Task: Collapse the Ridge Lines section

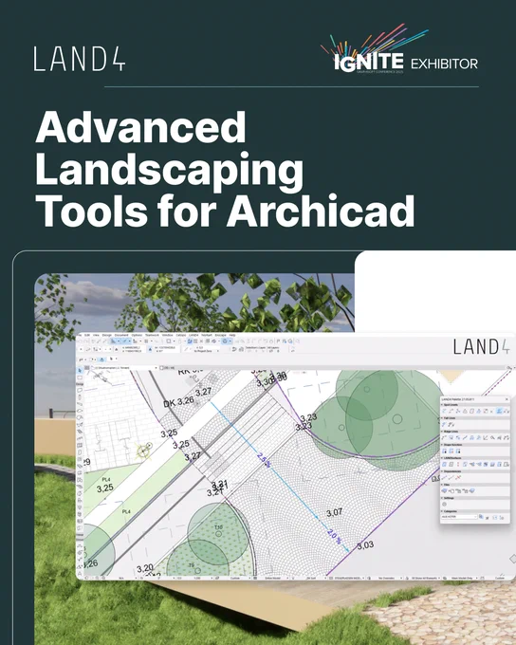Action: (441, 432)
